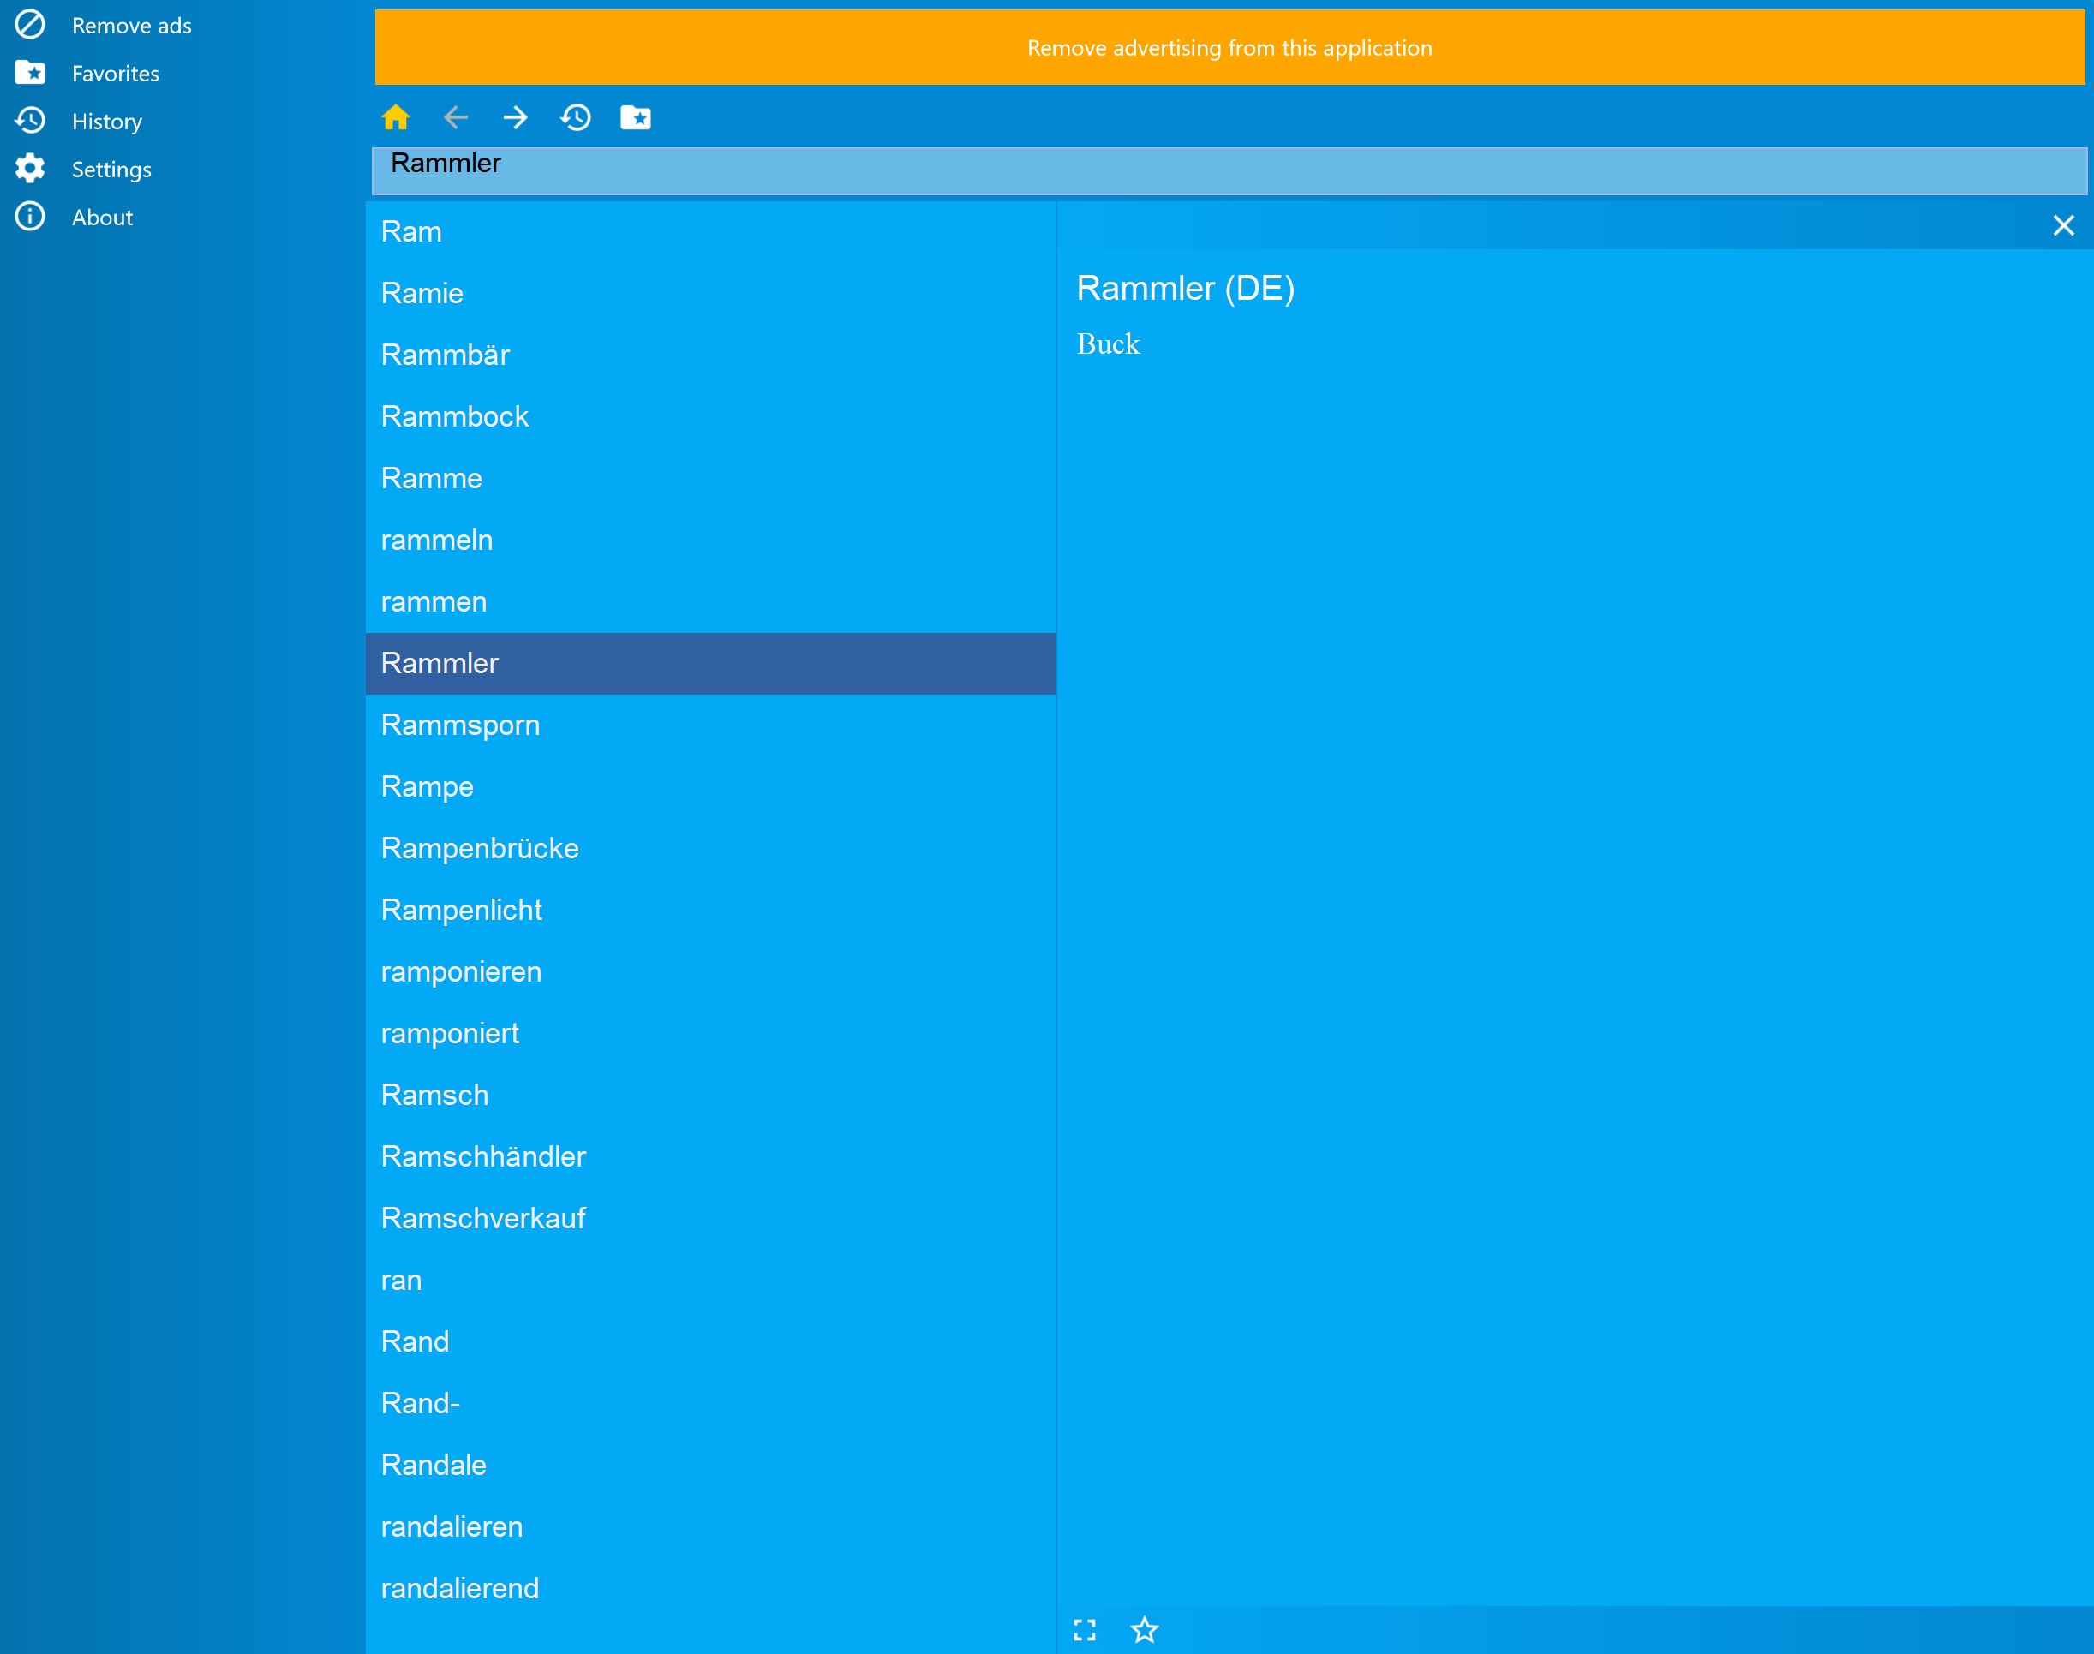Click the yellow Home toolbar icon
2094x1654 pixels.
click(x=395, y=118)
